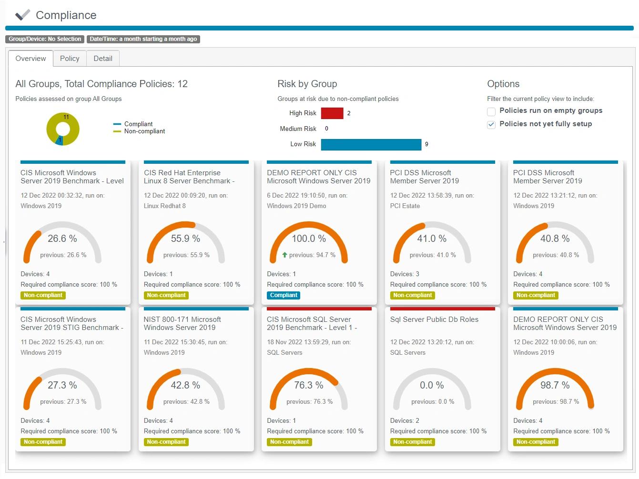Viewport: 639px width, 479px height.
Task: Switch to the Detail tab
Action: [x=102, y=58]
